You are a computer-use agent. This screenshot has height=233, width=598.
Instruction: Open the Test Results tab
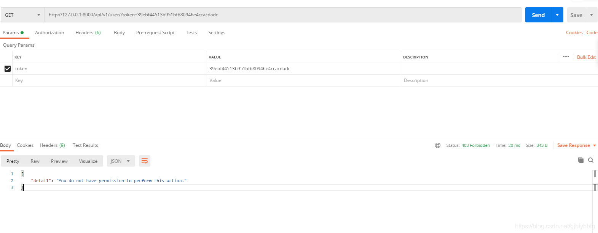click(x=85, y=145)
